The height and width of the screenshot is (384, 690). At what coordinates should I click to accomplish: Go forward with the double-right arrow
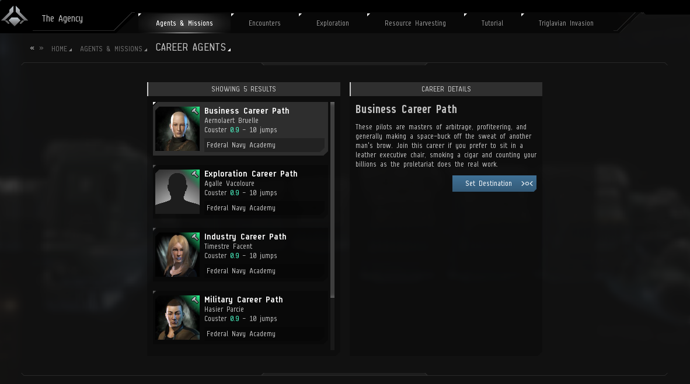41,48
